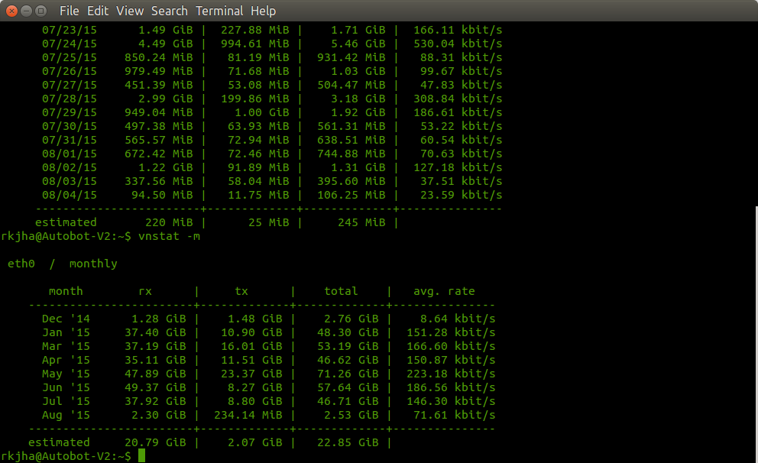758x463 pixels.
Task: Click the Aug '15 month entry
Action: tap(66, 415)
